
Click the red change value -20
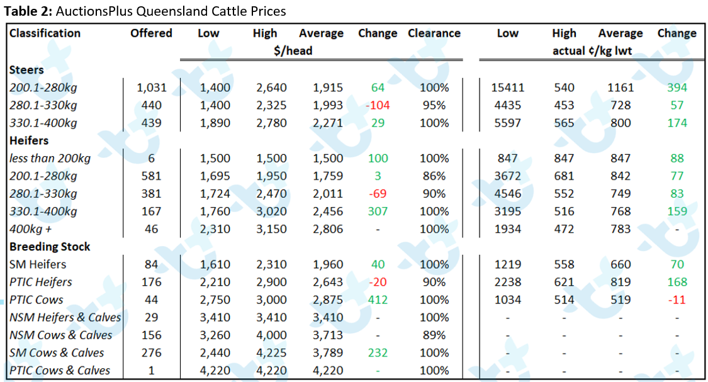378,282
